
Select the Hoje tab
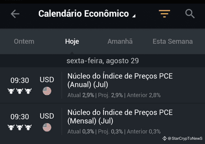pyautogui.click(x=72, y=41)
